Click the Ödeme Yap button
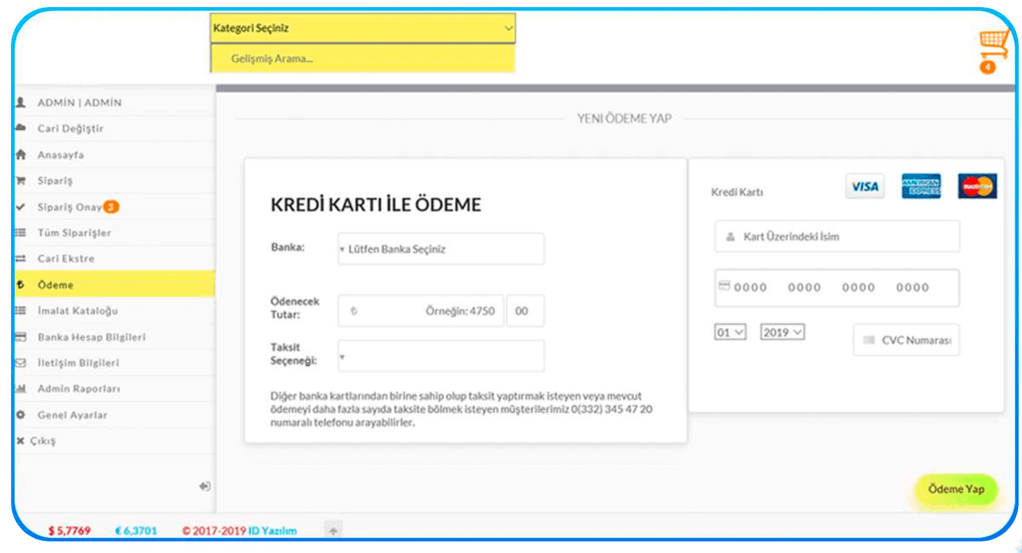Screen dimensions: 1022x553 pyautogui.click(x=956, y=489)
